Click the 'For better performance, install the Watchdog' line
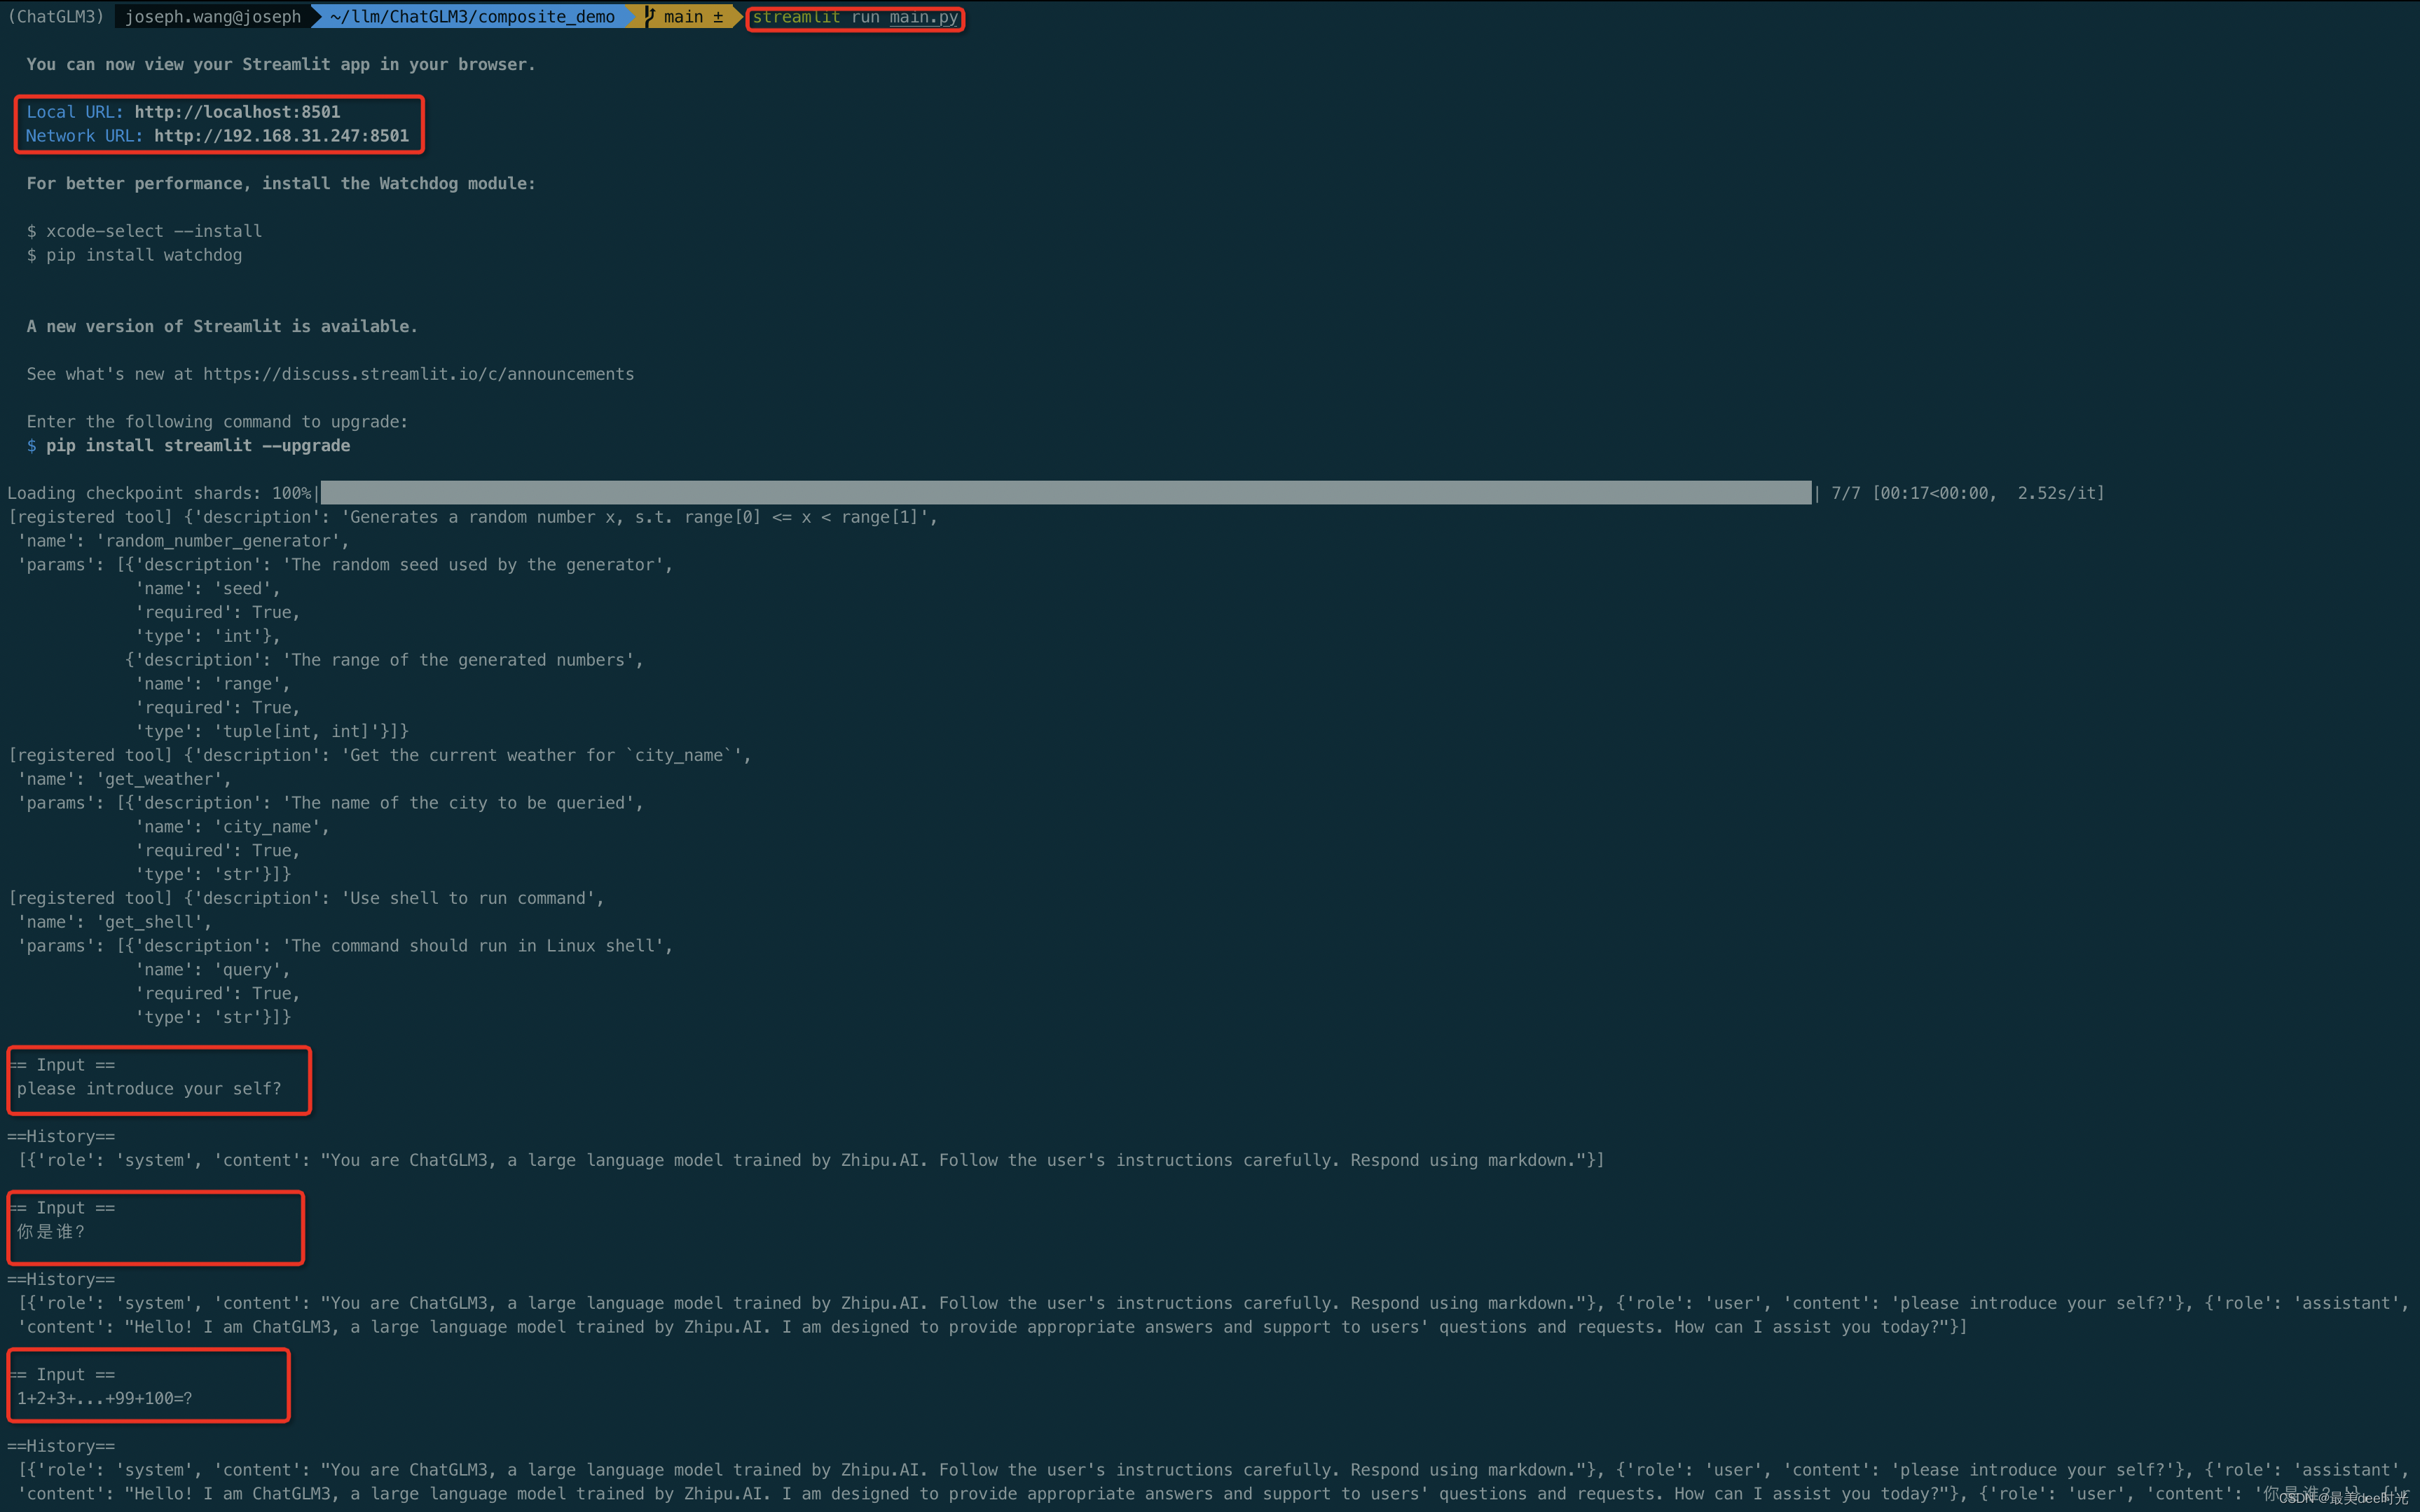 (x=281, y=184)
